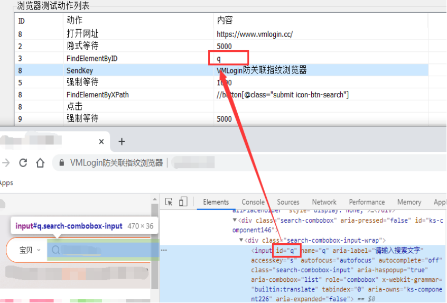
Task: Click the forward navigation arrow
Action: (6, 163)
